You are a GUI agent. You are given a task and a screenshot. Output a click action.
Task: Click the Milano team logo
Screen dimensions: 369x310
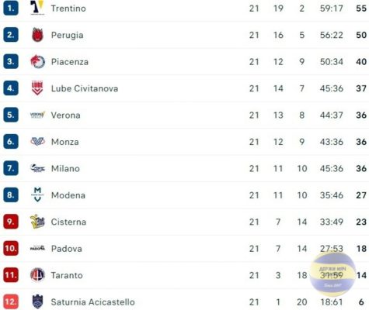coord(37,168)
